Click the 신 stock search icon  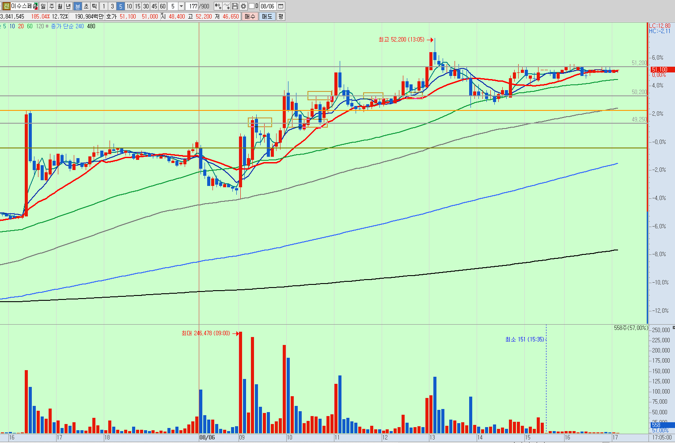tap(6, 6)
